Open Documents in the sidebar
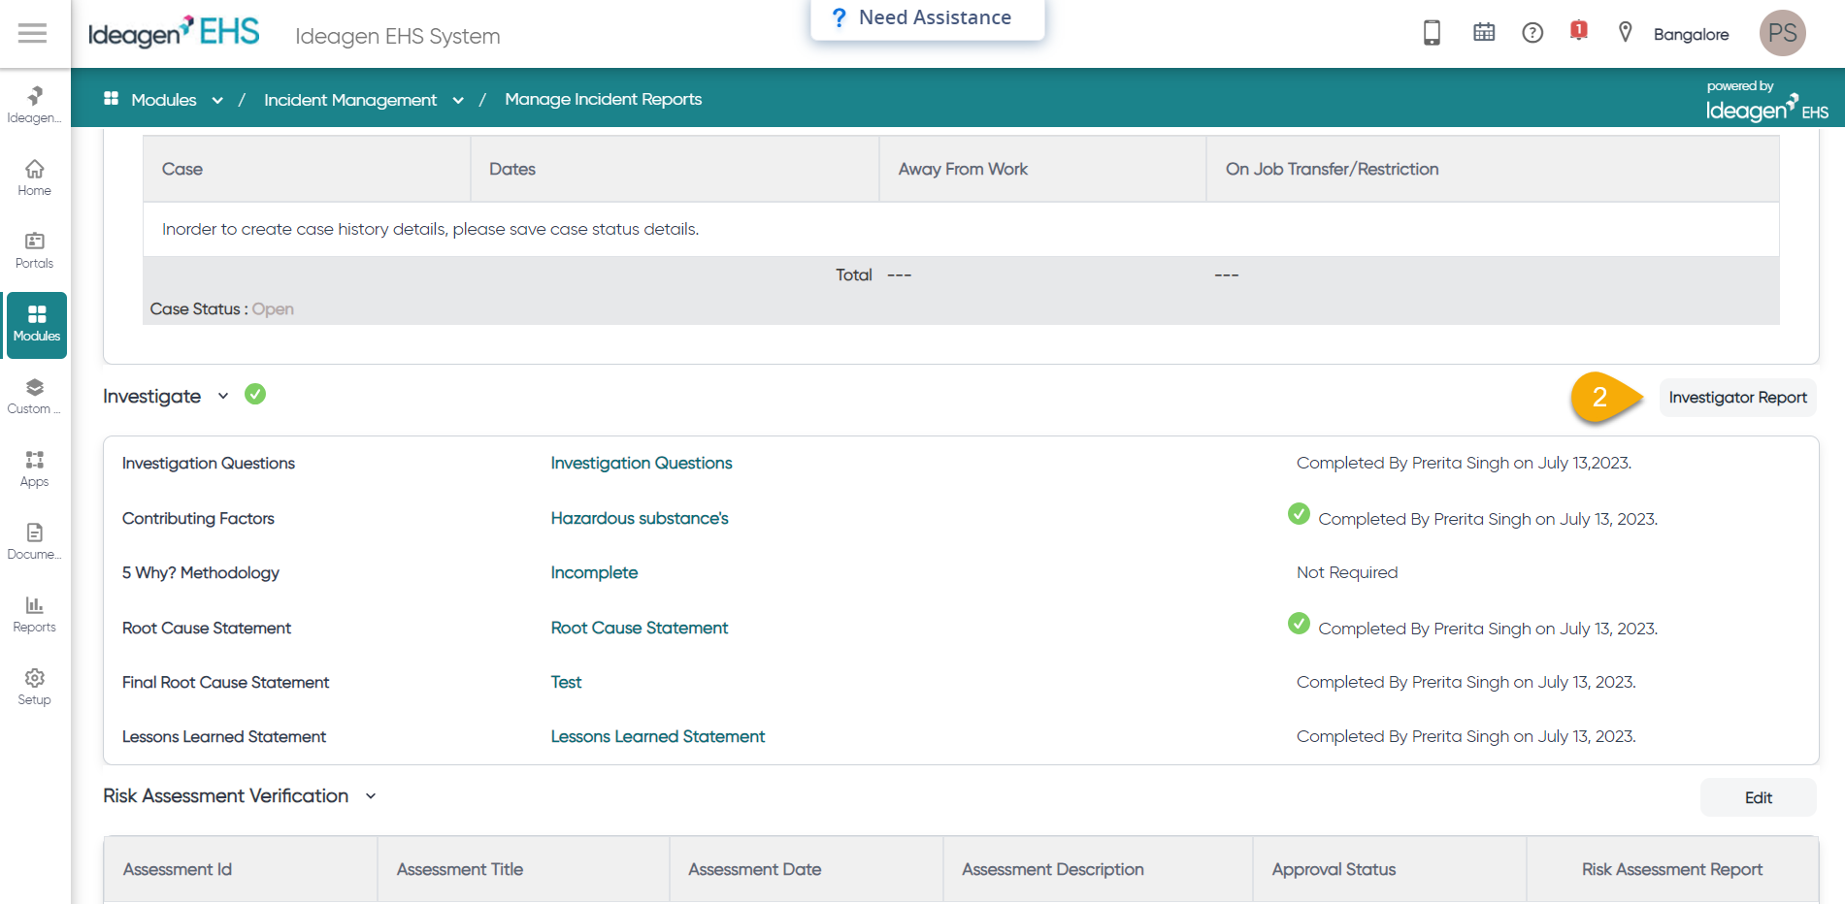 tap(35, 541)
